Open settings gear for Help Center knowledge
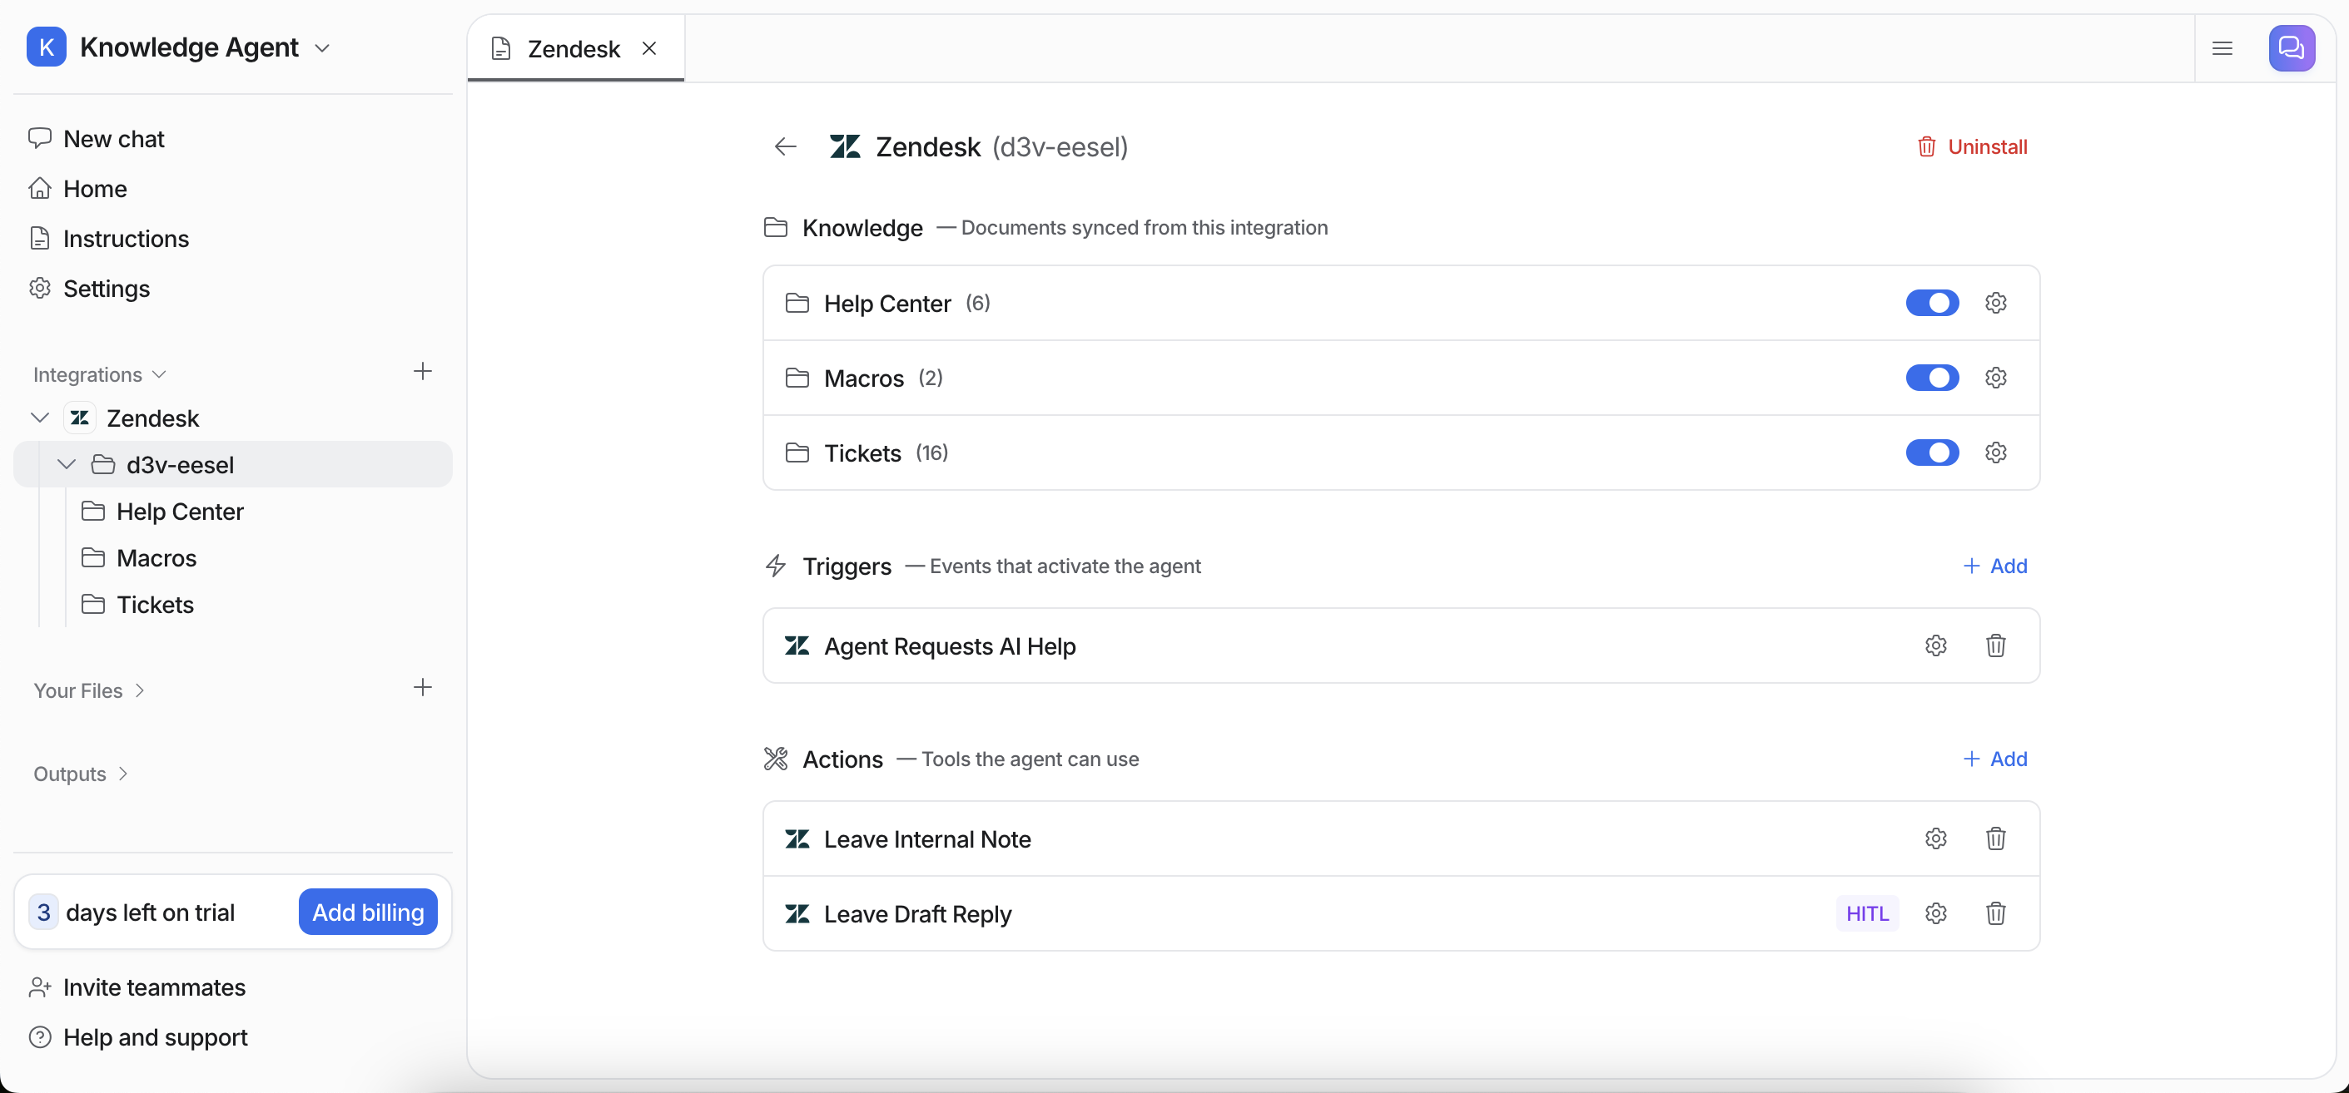 click(x=1995, y=303)
